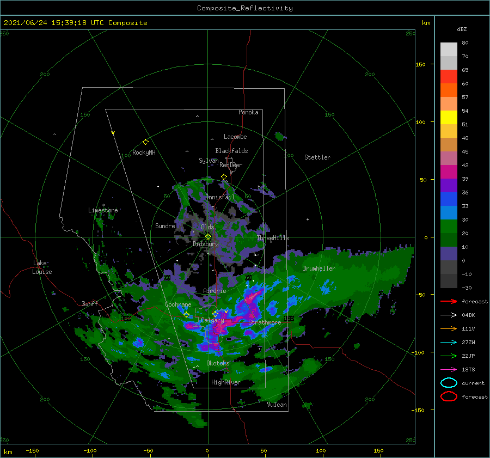Click the orange 111V arrow legend icon
The width and height of the screenshot is (490, 458).
pyautogui.click(x=449, y=328)
